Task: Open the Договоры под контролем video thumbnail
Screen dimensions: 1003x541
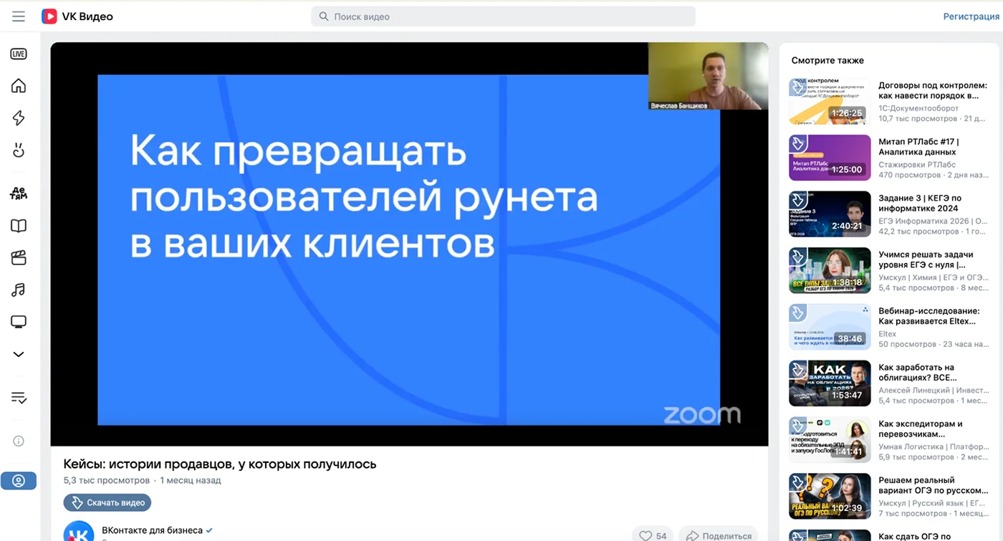Action: tap(830, 101)
